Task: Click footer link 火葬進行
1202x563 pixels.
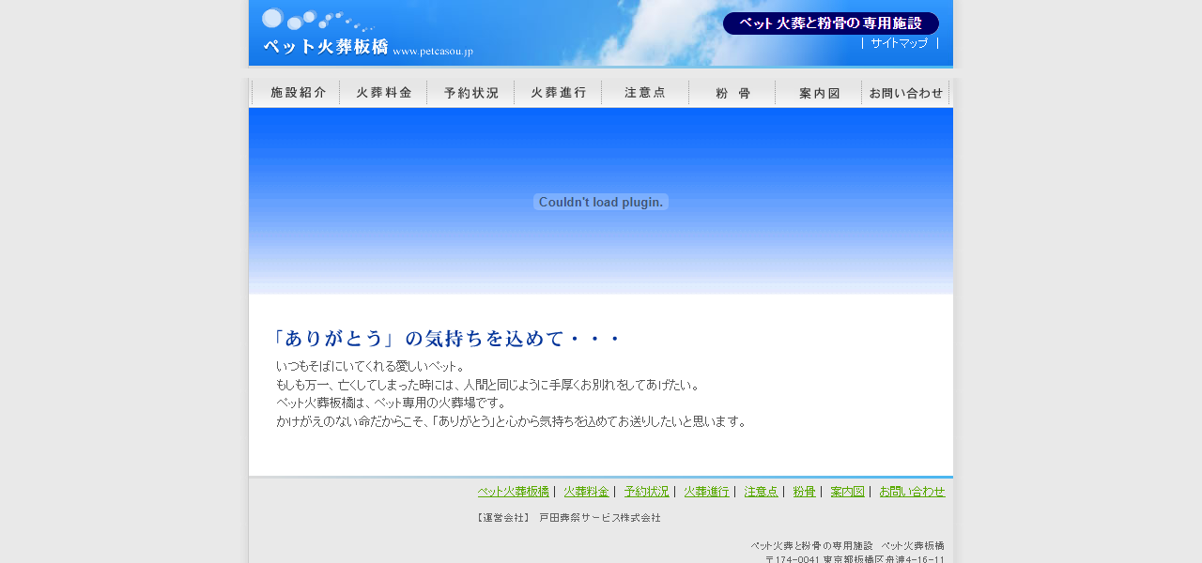Action: click(706, 492)
